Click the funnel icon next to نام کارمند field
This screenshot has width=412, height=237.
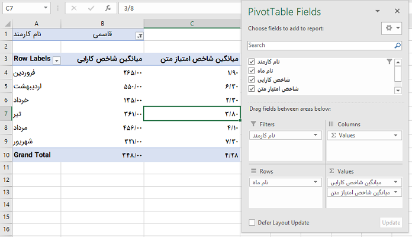tap(389, 62)
